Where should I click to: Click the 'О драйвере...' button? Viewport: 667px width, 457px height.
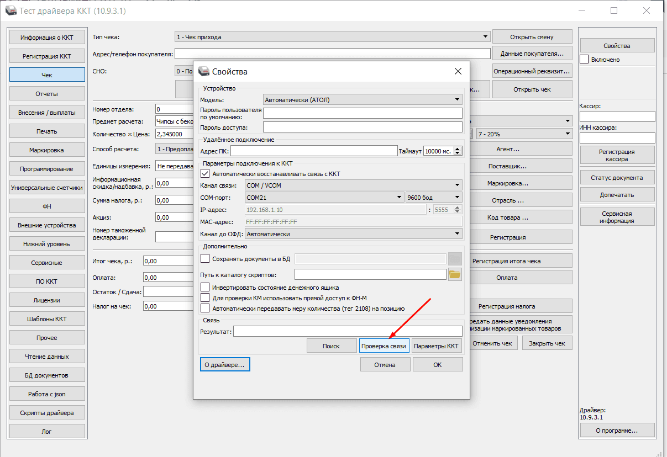(x=225, y=364)
